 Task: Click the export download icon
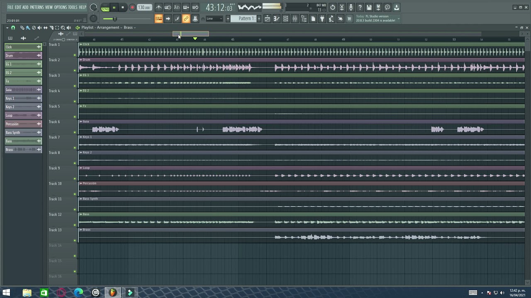tap(397, 7)
